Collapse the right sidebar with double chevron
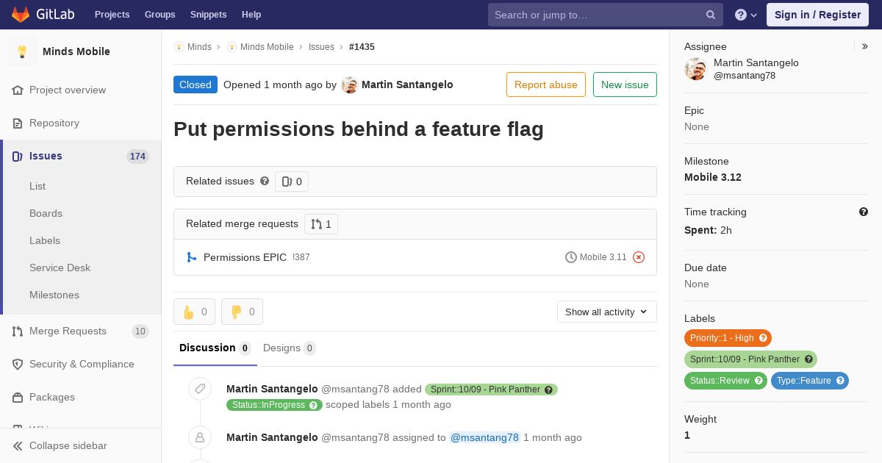Image resolution: width=882 pixels, height=463 pixels. [x=864, y=46]
